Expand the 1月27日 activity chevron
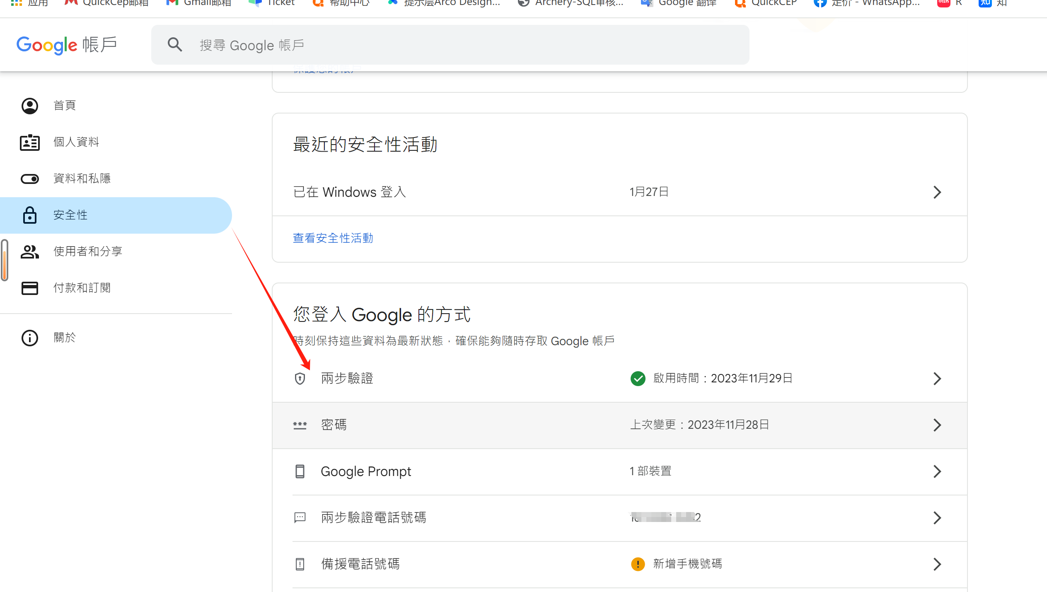The height and width of the screenshot is (592, 1047). click(937, 192)
